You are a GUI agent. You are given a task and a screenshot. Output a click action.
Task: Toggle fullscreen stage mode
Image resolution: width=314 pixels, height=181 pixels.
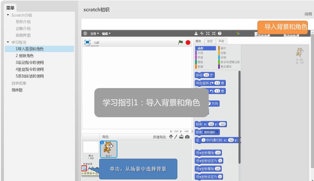pyautogui.click(x=87, y=42)
